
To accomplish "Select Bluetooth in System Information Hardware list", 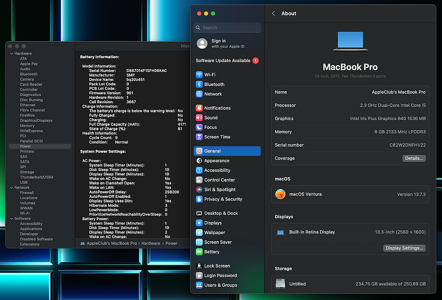I will coord(28,74).
